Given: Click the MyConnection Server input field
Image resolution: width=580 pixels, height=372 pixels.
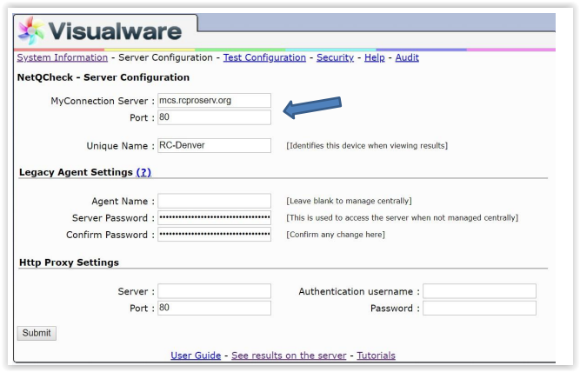Looking at the screenshot, I should point(214,101).
